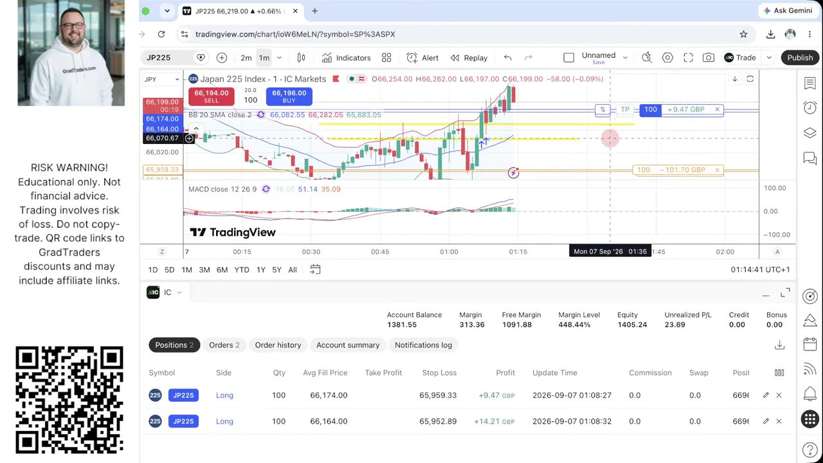The image size is (823, 463).
Task: Open alerts clock panel in right sidebar
Action: coord(809,107)
